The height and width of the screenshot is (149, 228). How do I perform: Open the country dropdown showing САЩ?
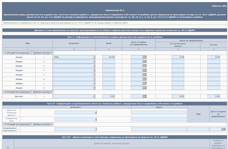click(x=74, y=57)
